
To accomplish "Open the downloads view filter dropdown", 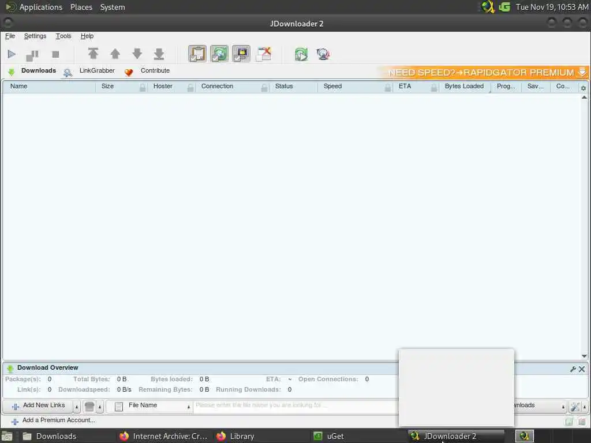I will [x=540, y=406].
